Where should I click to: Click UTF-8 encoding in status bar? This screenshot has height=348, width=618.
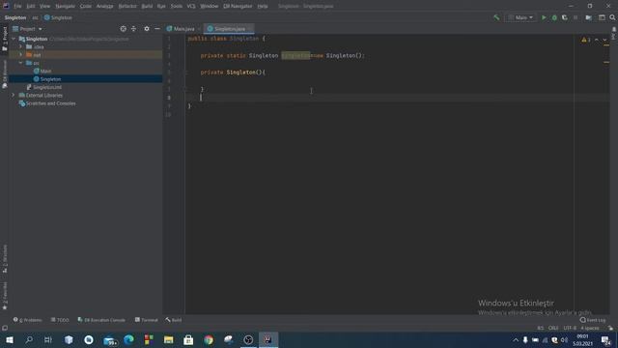tap(570, 328)
